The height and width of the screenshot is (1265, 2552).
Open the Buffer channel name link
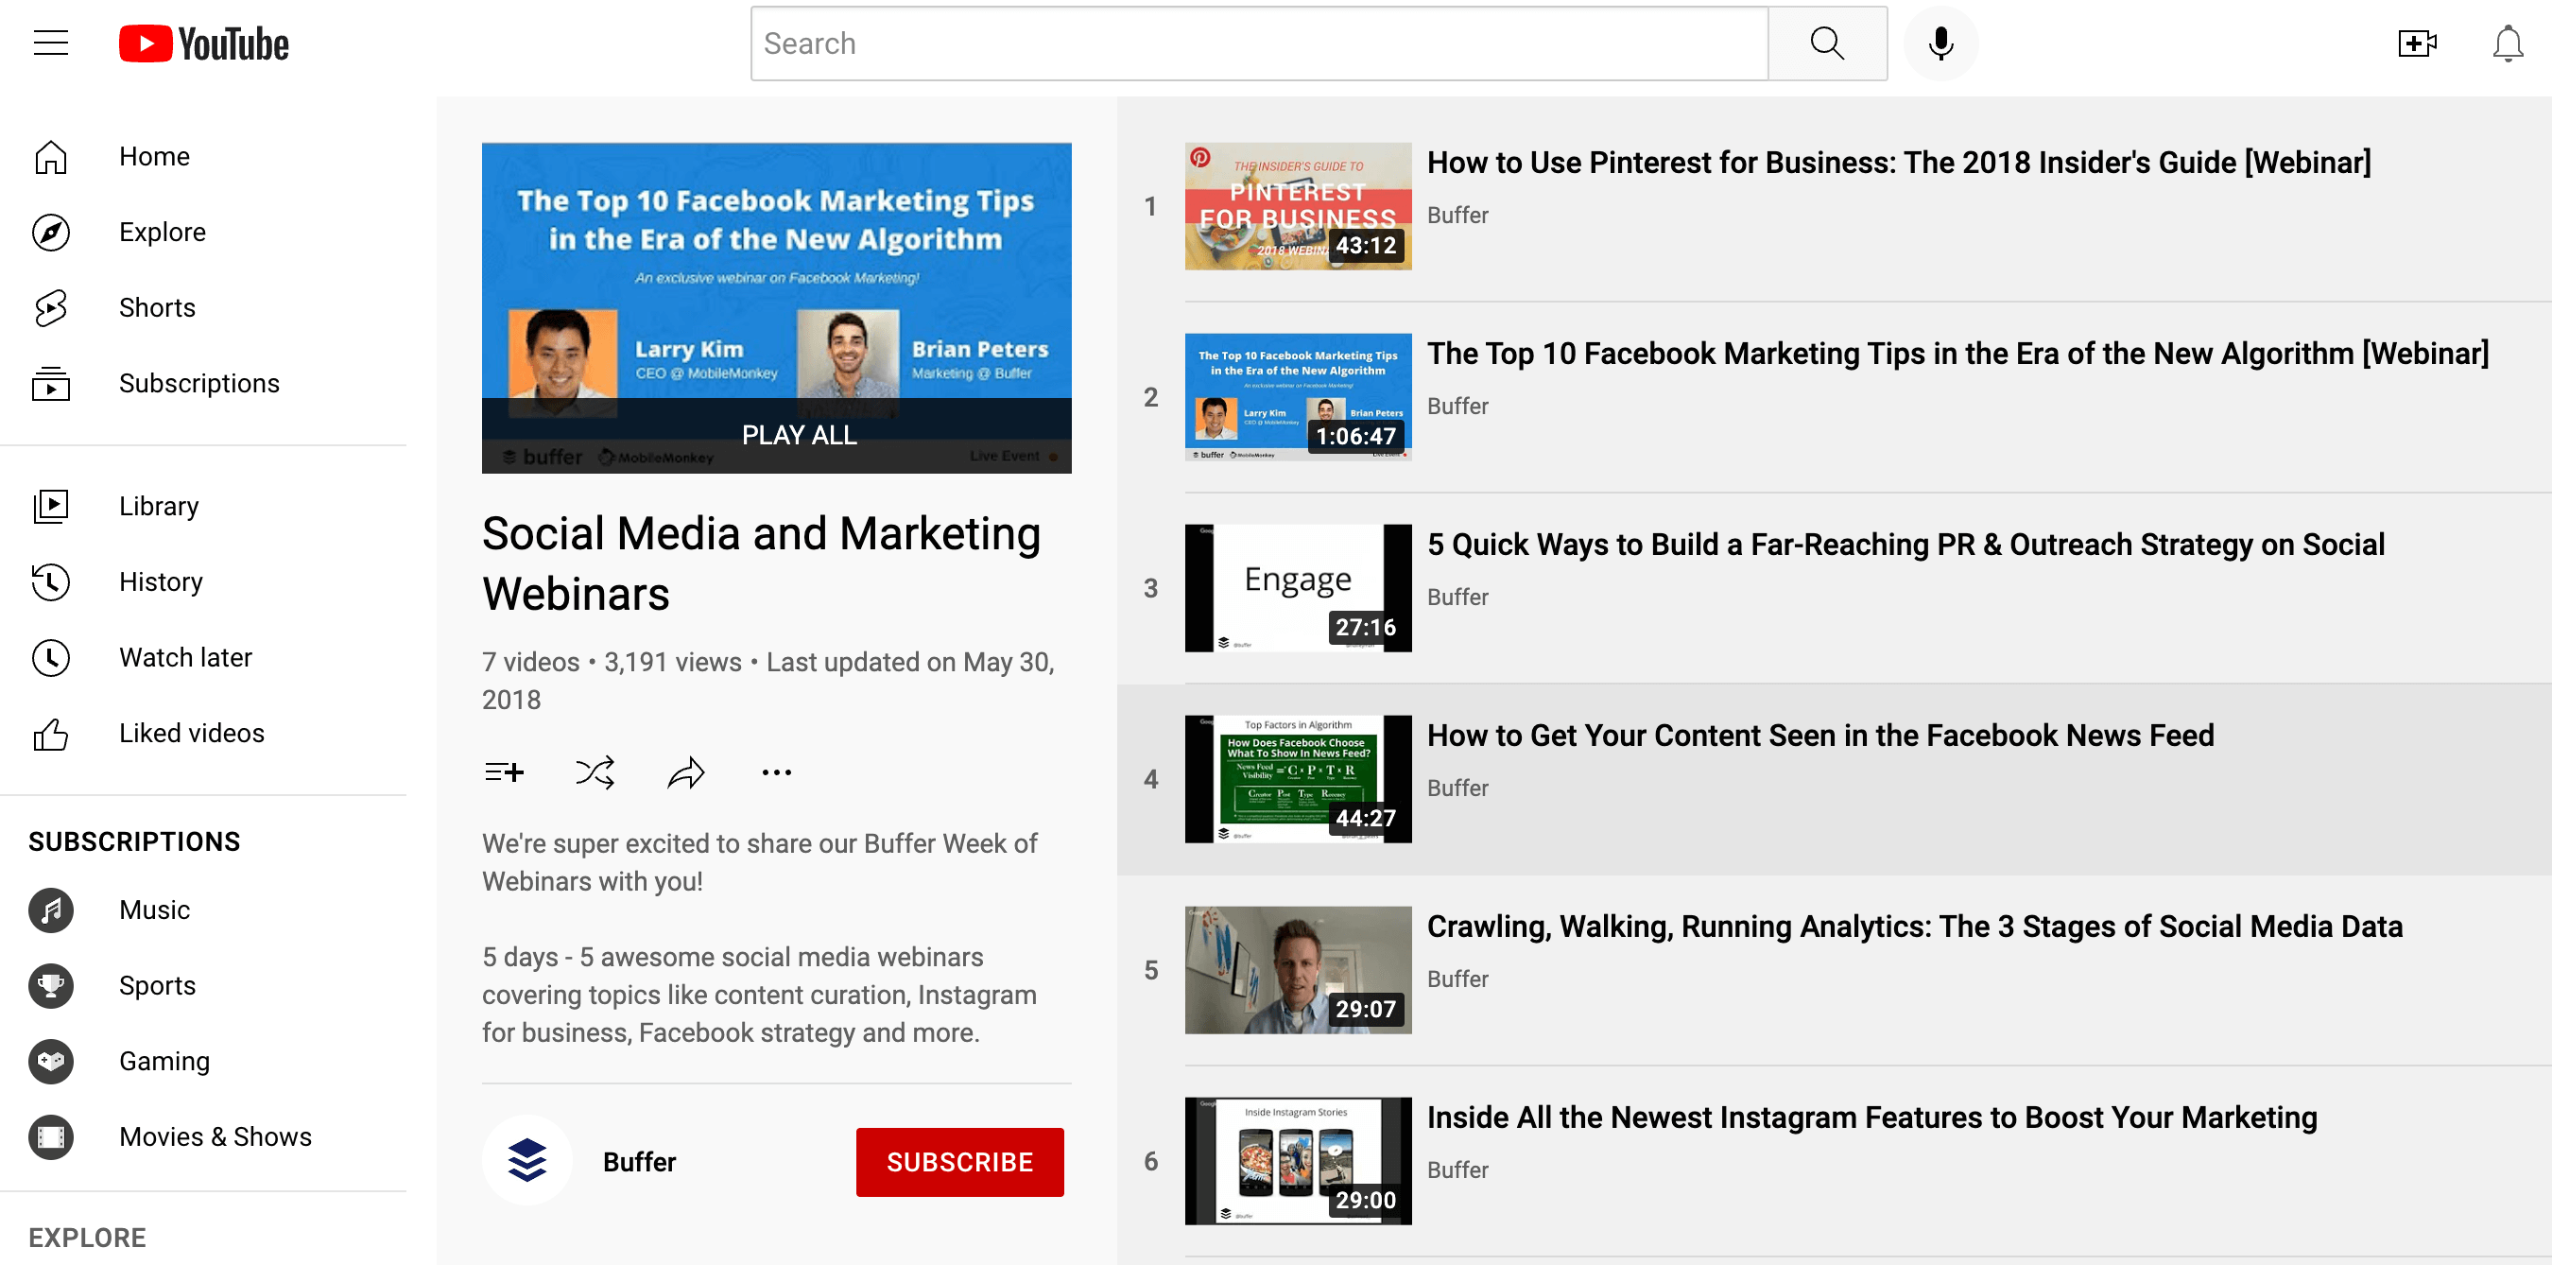pyautogui.click(x=639, y=1162)
